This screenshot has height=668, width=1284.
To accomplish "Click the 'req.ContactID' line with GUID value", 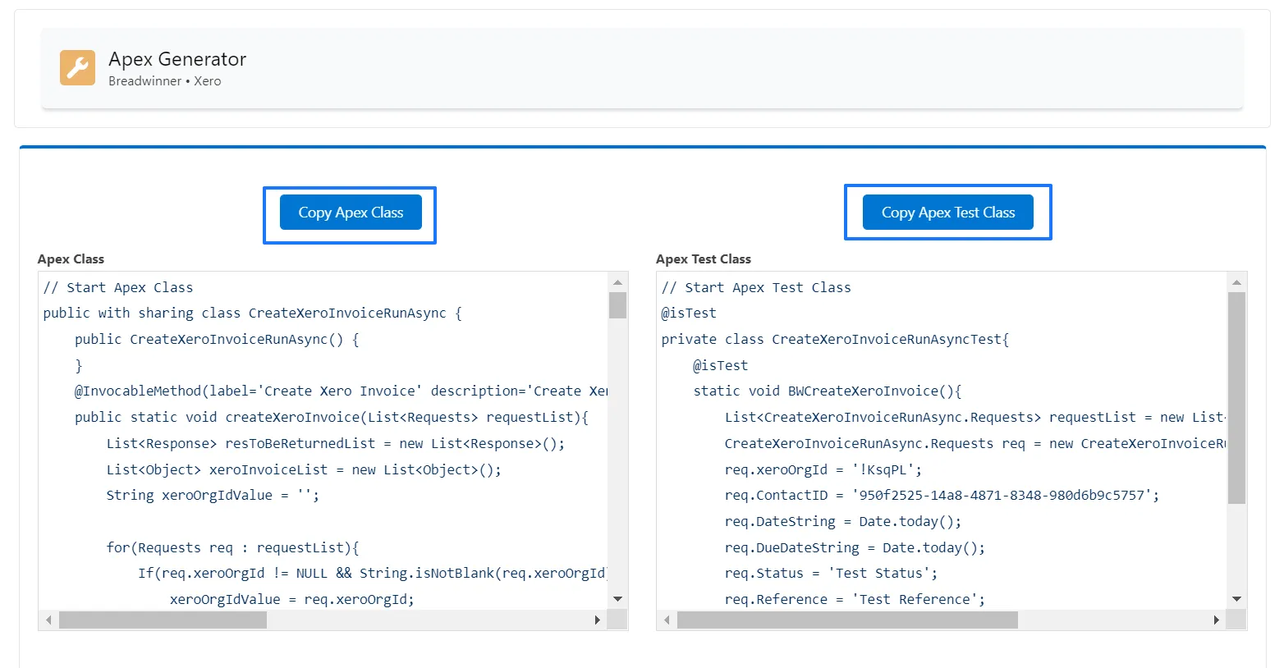I will [942, 496].
